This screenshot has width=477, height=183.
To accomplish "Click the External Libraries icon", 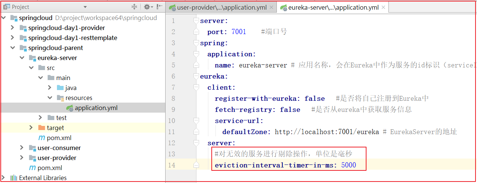I will (14, 178).
